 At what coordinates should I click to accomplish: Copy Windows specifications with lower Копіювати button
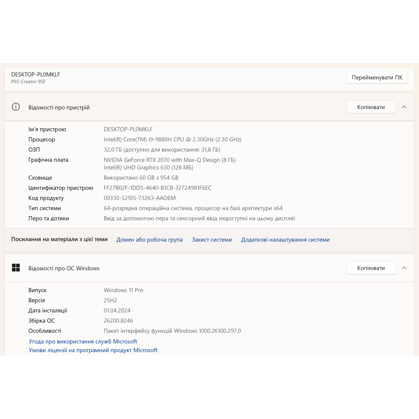point(371,268)
